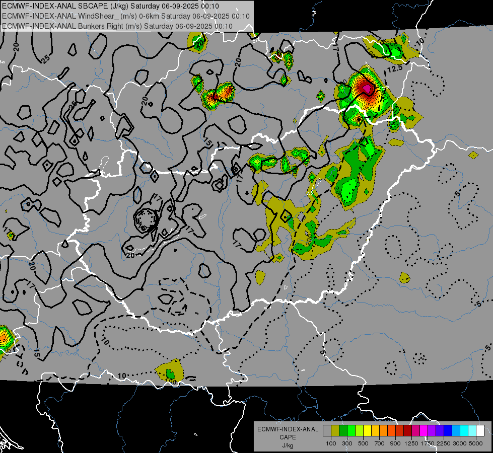This screenshot has width=493, height=453.
Task: Select the pure yellow legend swatch
Action: point(367,431)
